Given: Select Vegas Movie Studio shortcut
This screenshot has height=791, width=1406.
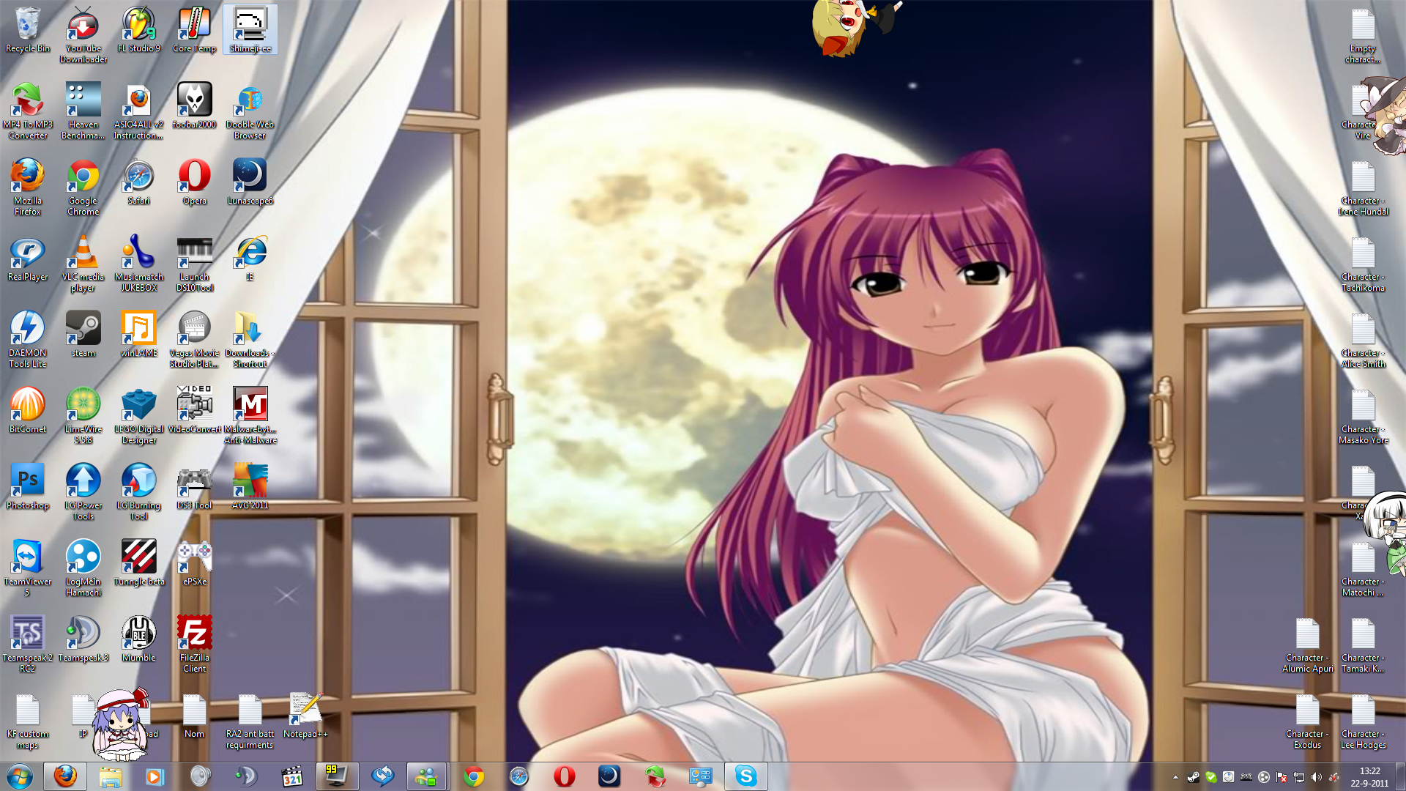Looking at the screenshot, I should 194,339.
